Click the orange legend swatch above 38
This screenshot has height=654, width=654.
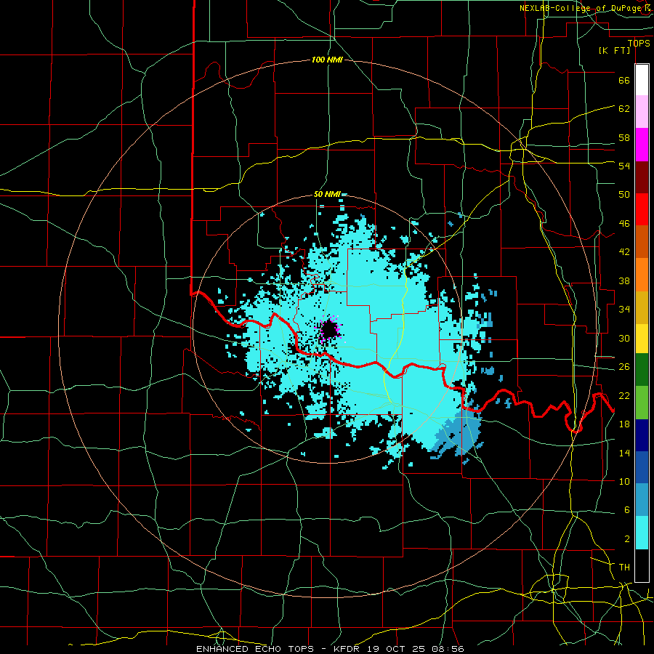642,275
